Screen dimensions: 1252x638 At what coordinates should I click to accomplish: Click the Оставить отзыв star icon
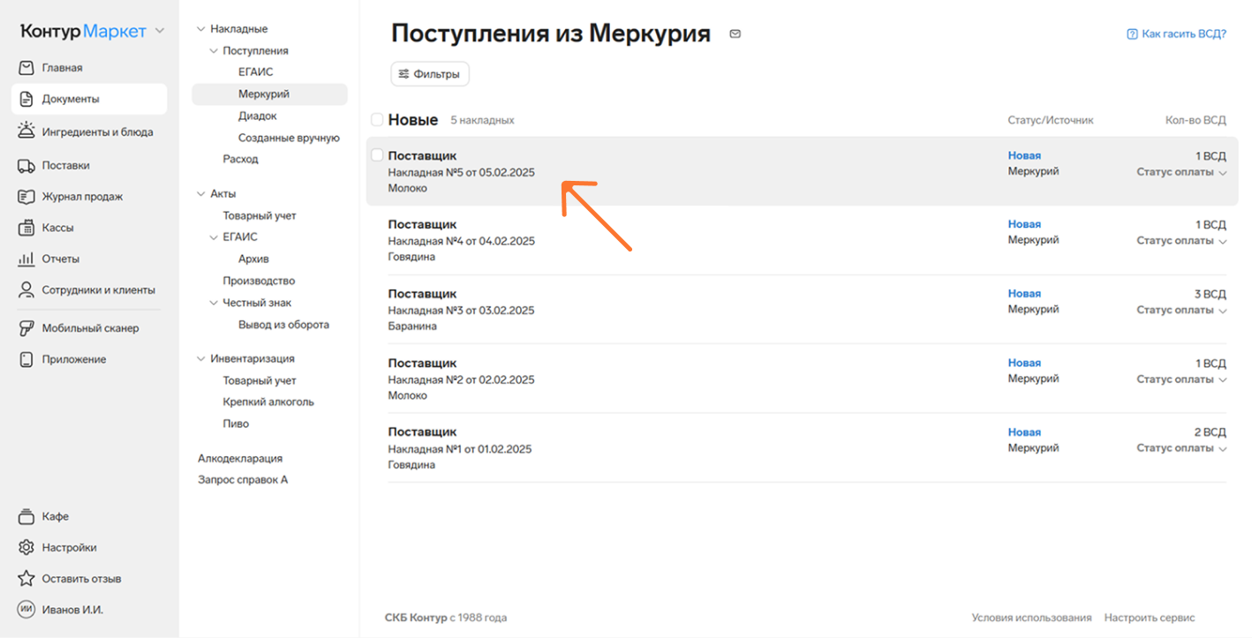[x=26, y=579]
